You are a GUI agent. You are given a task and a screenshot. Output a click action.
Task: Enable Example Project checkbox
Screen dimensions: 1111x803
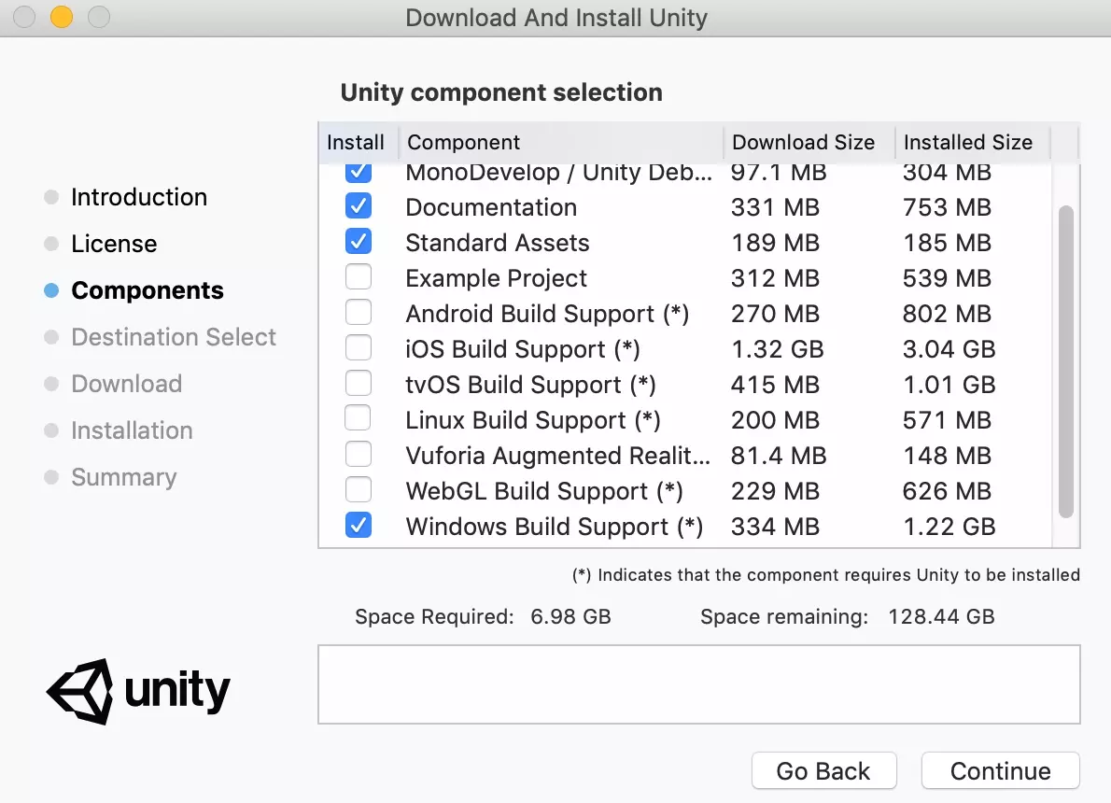point(359,277)
